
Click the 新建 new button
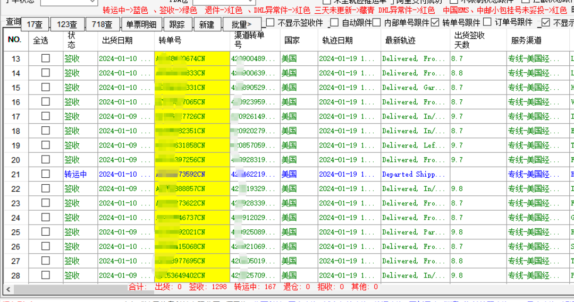pyautogui.click(x=207, y=24)
